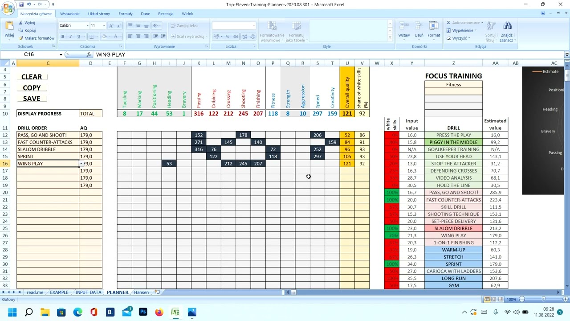Open the Hansen sheet tab
570x321 pixels.
tap(141, 292)
